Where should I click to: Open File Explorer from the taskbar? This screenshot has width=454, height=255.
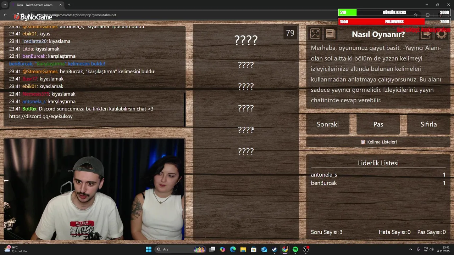[x=243, y=249]
